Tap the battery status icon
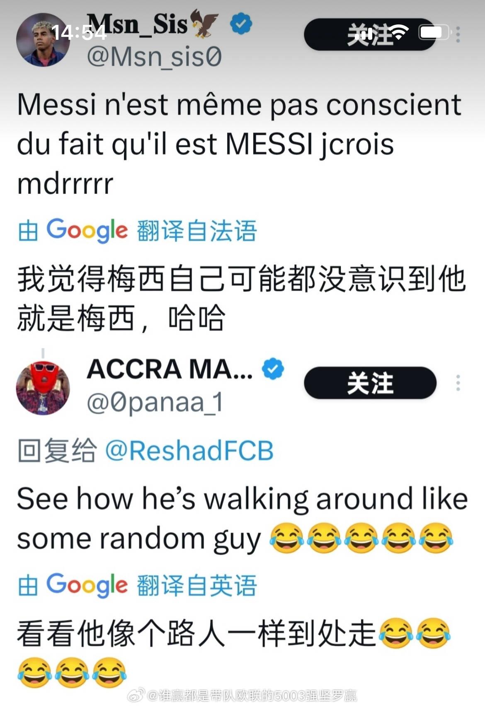The width and height of the screenshot is (485, 707). (434, 32)
